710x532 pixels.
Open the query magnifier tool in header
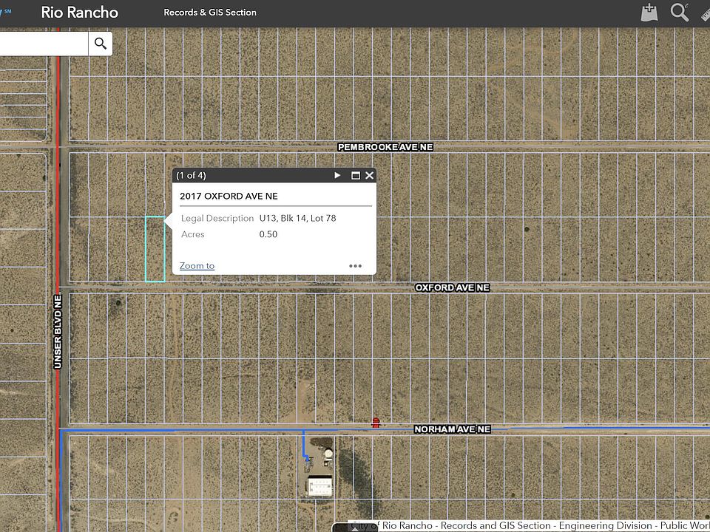[679, 13]
